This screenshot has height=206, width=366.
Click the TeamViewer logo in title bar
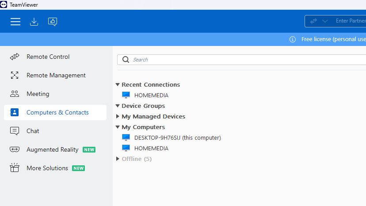[x=4, y=4]
